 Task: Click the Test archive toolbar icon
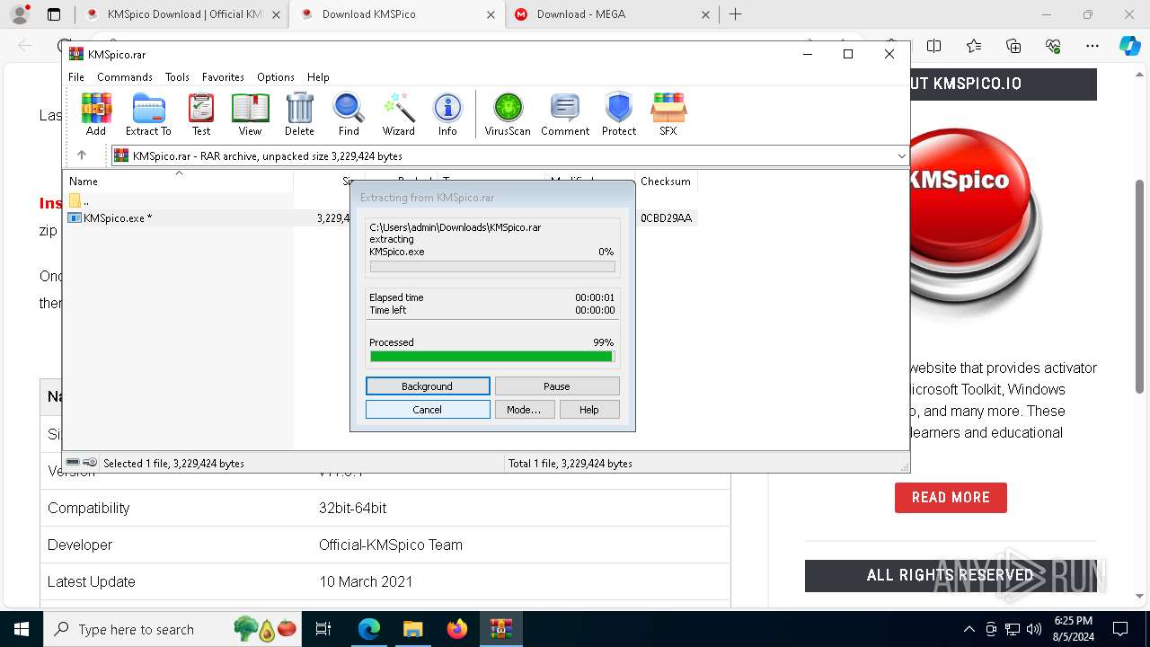coord(201,114)
